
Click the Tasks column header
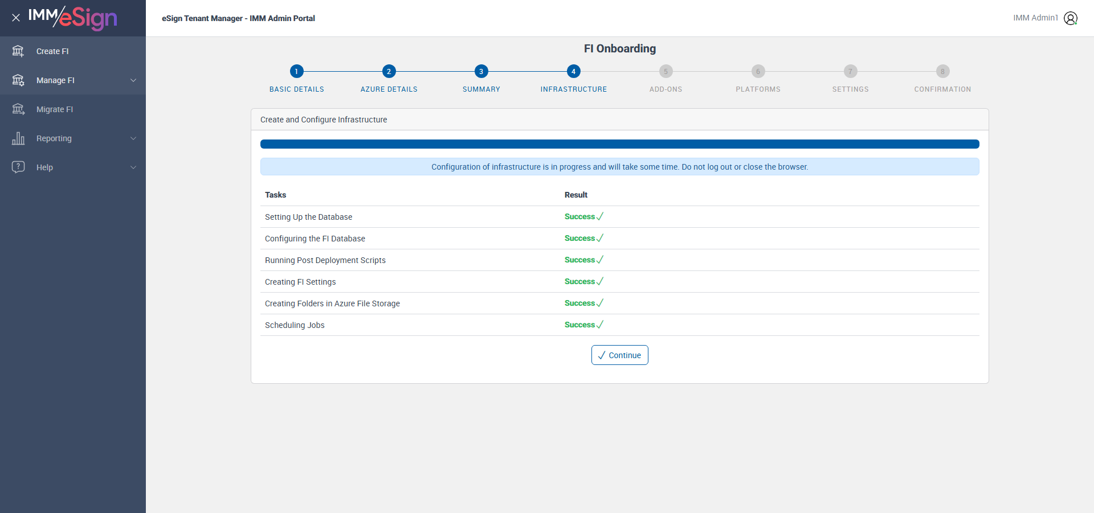click(275, 195)
